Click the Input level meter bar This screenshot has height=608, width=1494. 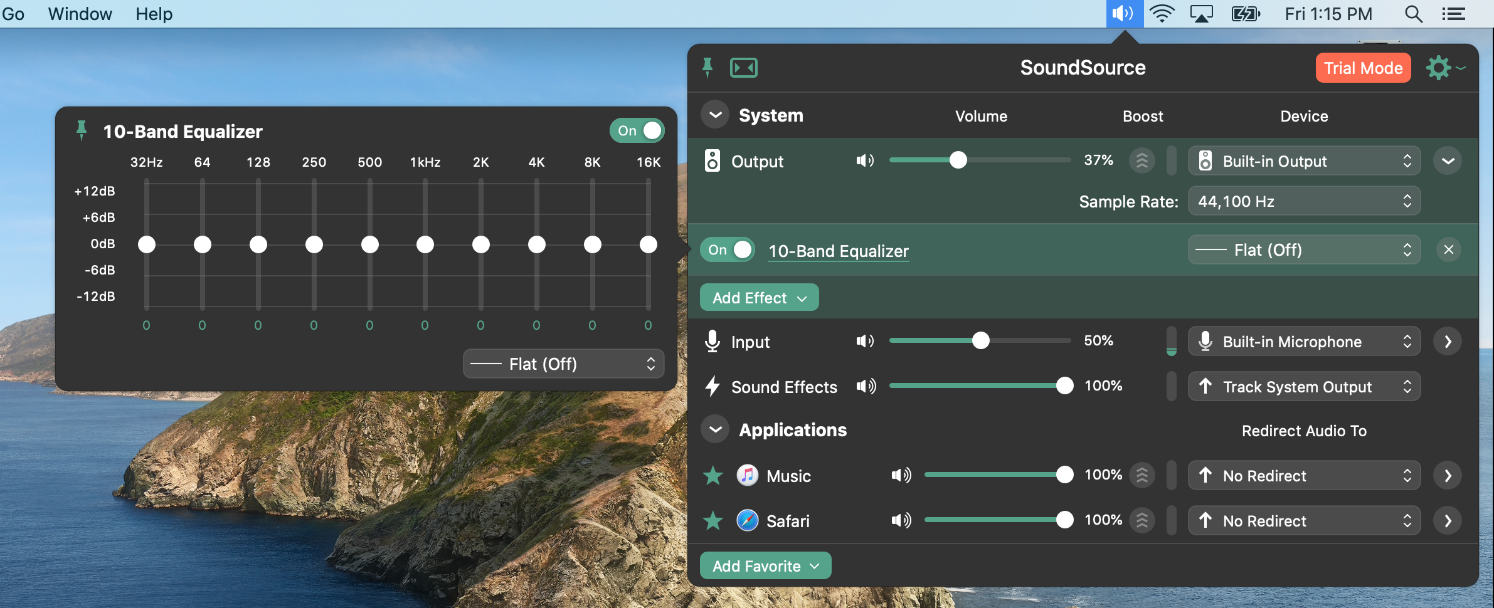pyautogui.click(x=1171, y=341)
